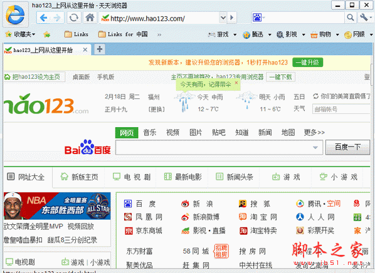Click the 一键升级 green button
The height and width of the screenshot is (273, 375).
tap(307, 63)
